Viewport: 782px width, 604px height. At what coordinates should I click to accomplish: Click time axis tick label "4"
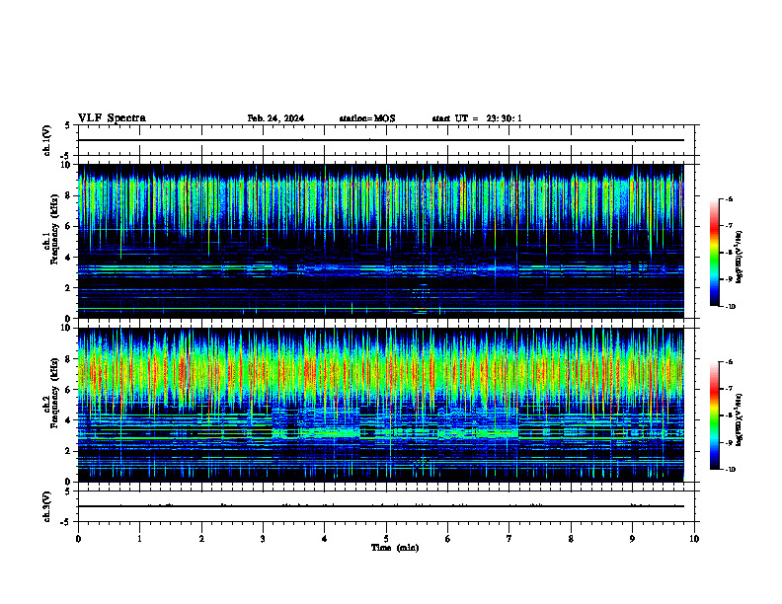coord(325,539)
